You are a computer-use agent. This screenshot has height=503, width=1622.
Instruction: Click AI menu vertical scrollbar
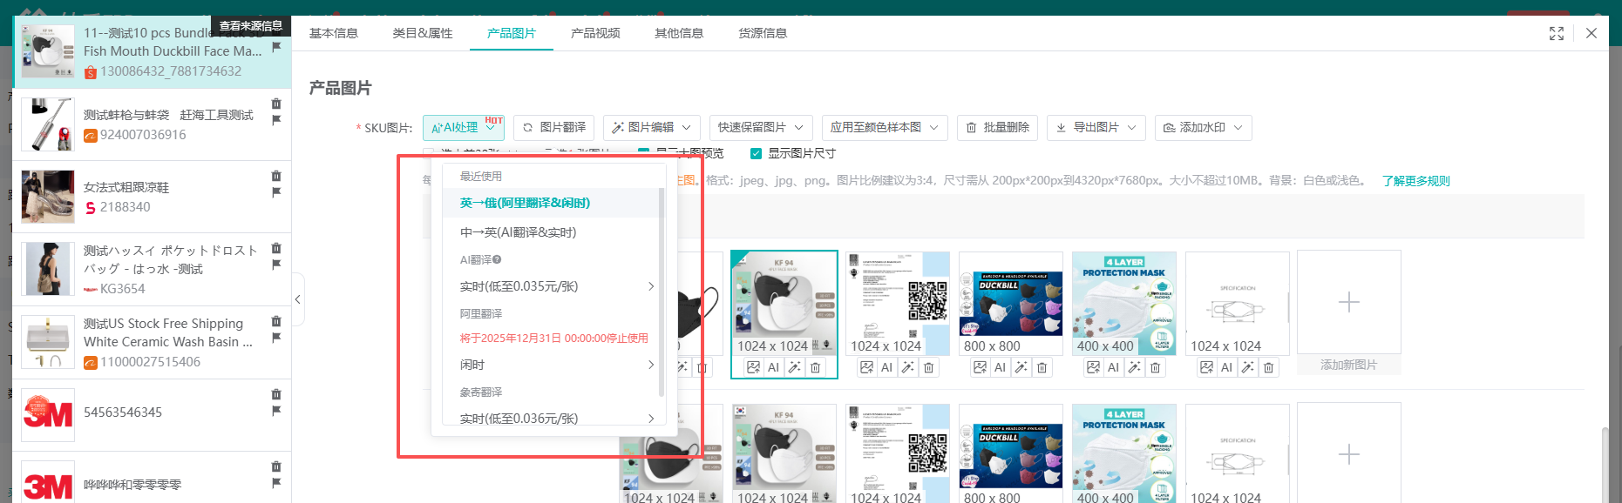[x=662, y=287]
